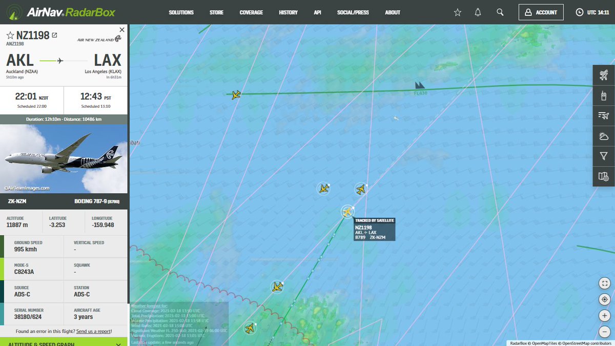Image resolution: width=615 pixels, height=346 pixels.
Task: Select destination airport code LAX
Action: tap(108, 60)
